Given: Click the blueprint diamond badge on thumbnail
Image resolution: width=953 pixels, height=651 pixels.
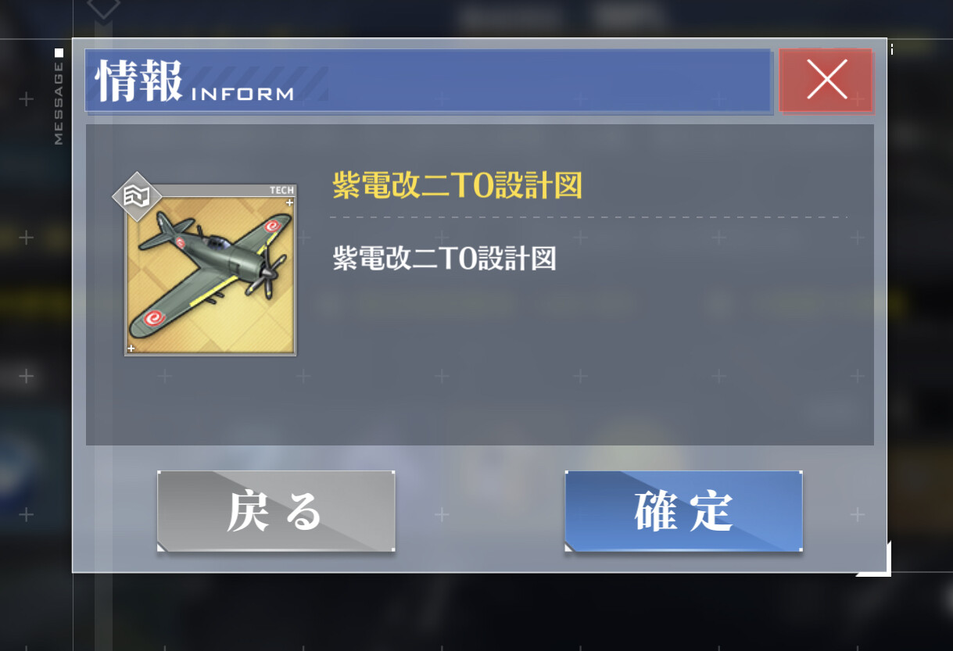Looking at the screenshot, I should tap(137, 197).
